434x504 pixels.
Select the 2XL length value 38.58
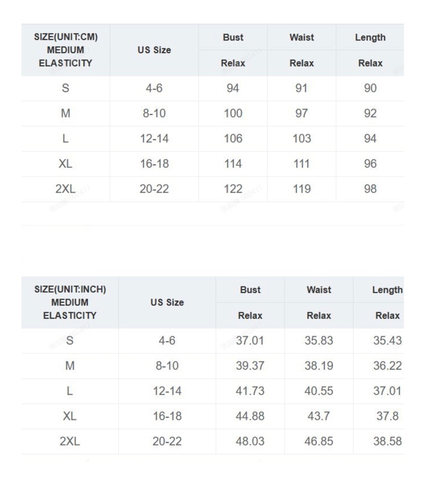point(387,441)
